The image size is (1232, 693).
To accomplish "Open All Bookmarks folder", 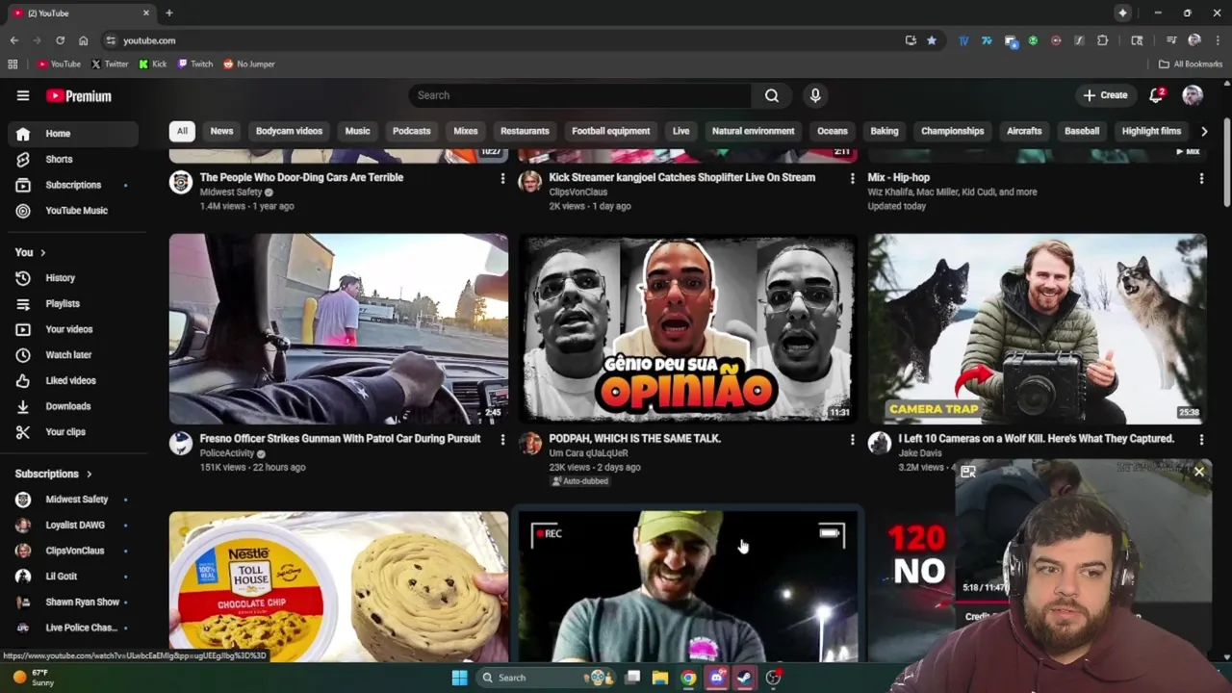I will click(x=1191, y=64).
